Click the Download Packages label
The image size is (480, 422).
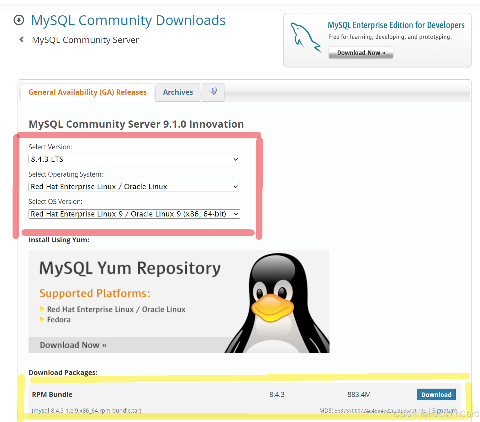click(x=63, y=372)
